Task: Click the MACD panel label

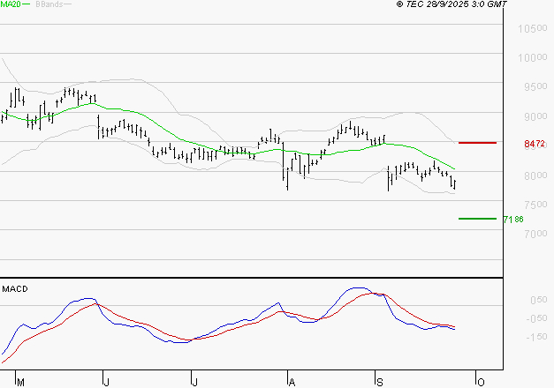Action: point(15,289)
